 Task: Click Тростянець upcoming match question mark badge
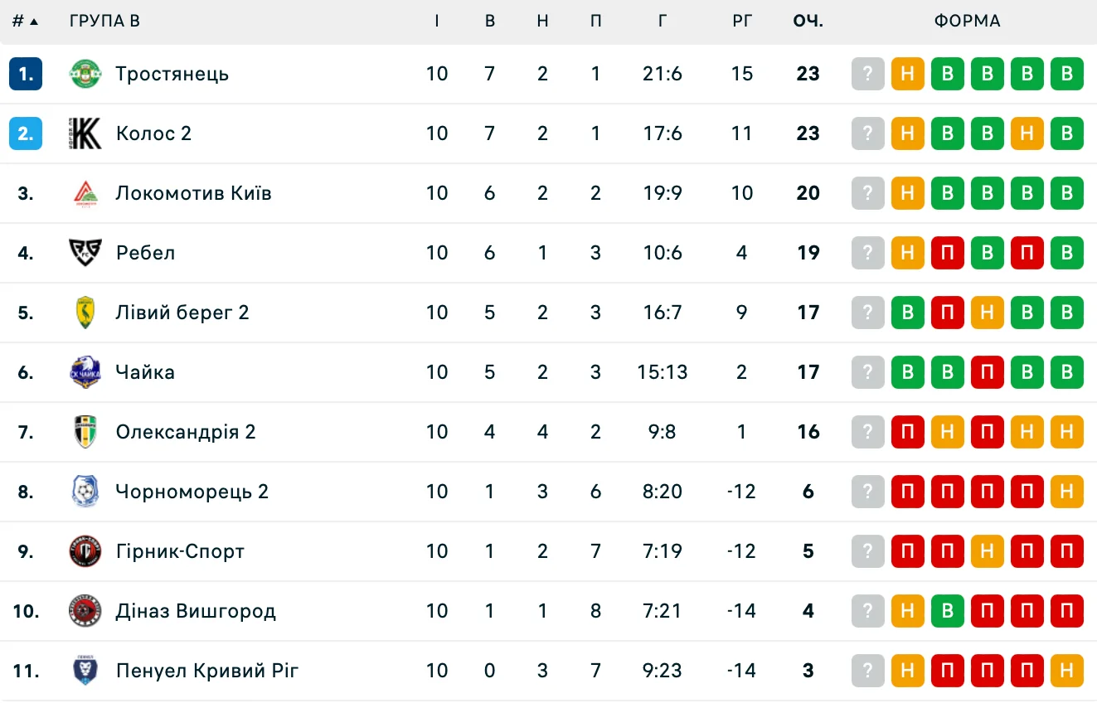pyautogui.click(x=868, y=74)
